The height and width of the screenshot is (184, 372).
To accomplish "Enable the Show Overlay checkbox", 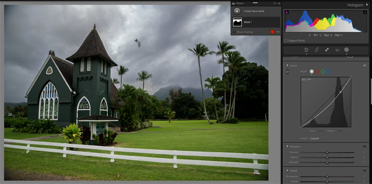I will tap(234, 32).
